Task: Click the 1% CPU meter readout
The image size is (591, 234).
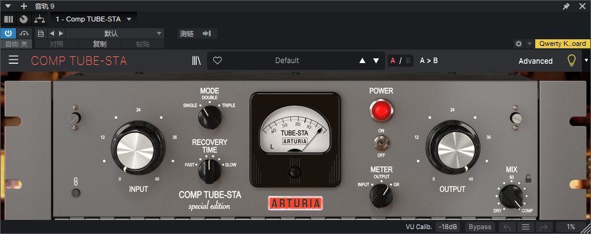Action: [x=571, y=227]
